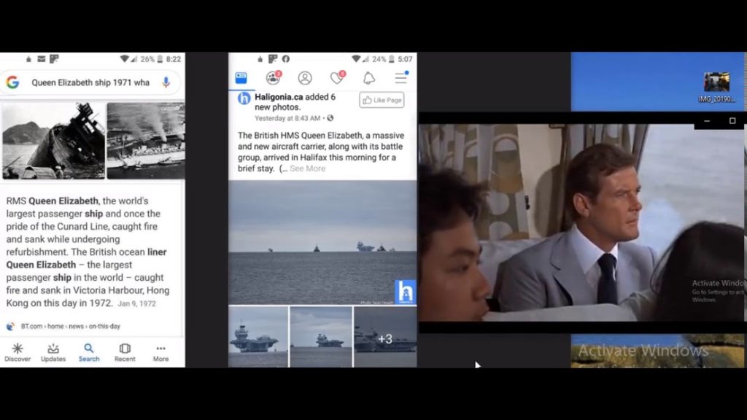Open the More tab in Google app
This screenshot has height=420, width=747.
[160, 352]
